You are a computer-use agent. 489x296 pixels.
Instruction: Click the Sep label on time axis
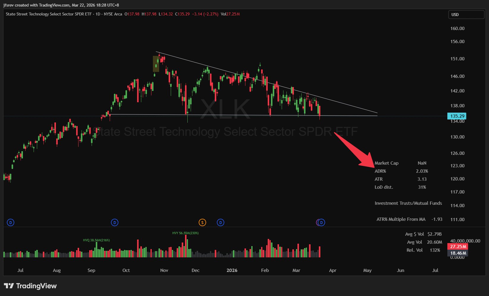[91, 270]
